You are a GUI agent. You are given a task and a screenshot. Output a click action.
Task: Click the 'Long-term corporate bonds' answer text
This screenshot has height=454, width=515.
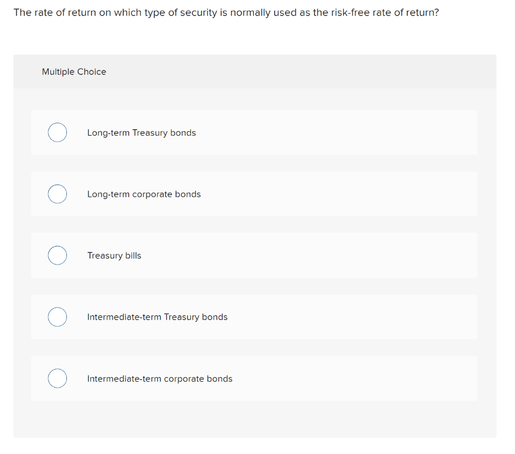pyautogui.click(x=144, y=195)
